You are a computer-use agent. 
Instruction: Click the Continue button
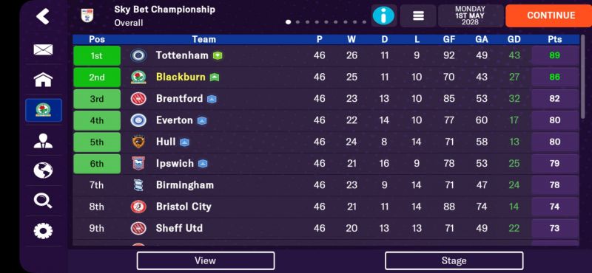coord(551,15)
